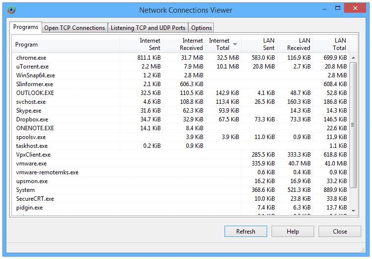This screenshot has height=259, width=372.
Task: Switch to Open TCP Connections tab
Action: [x=74, y=28]
